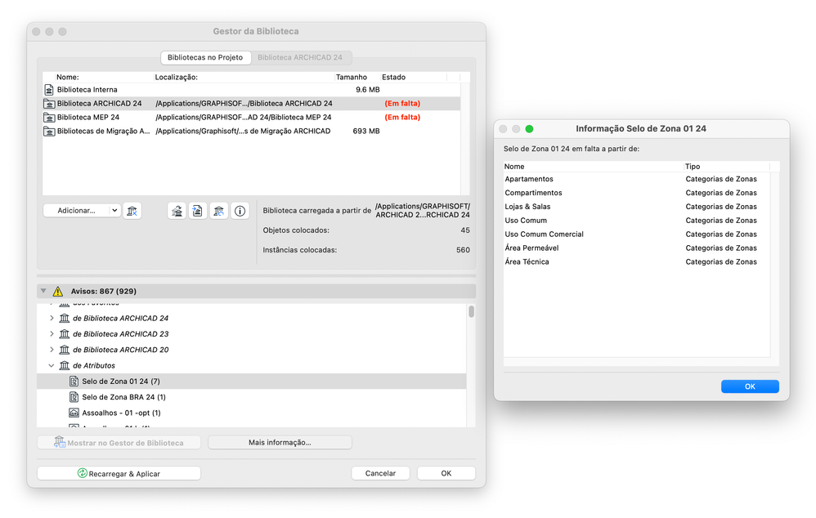816x518 pixels.
Task: Select the Bibliotecas de Migração A... row
Action: point(251,131)
